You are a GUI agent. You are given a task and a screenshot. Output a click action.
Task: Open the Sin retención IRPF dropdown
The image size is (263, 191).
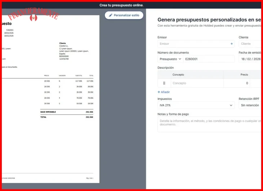tap(251, 105)
